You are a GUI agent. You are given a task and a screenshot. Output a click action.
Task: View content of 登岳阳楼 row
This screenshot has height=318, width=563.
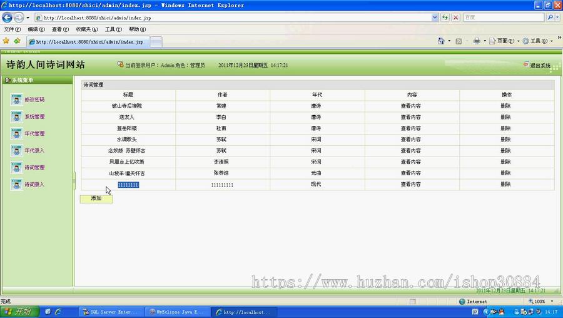(411, 128)
